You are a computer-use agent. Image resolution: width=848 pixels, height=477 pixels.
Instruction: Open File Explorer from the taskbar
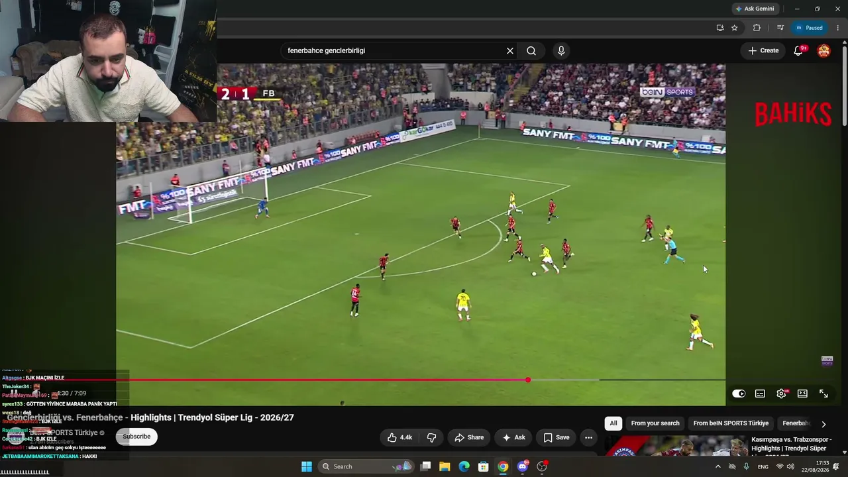pyautogui.click(x=445, y=466)
